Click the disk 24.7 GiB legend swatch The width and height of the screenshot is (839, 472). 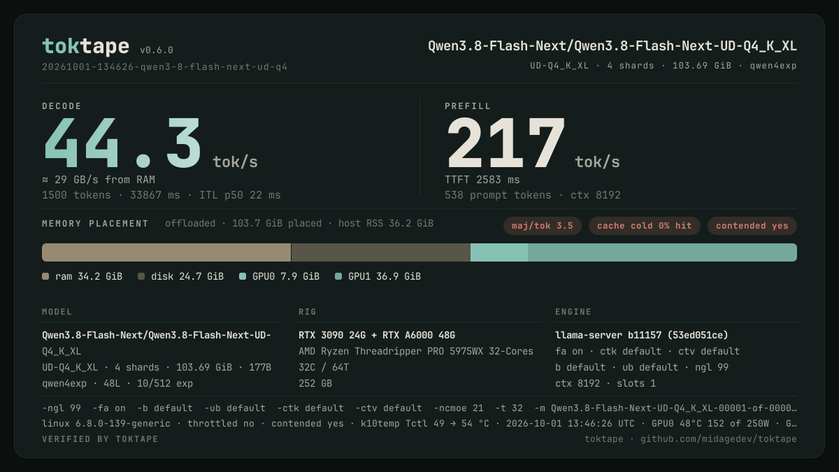[x=141, y=276]
